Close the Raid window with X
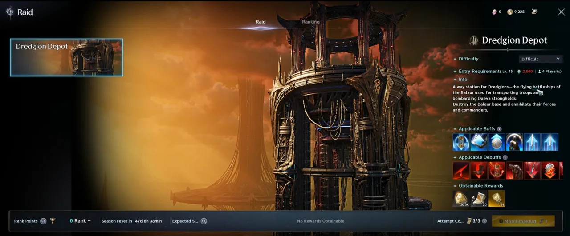Viewport: 570px width, 236px height. coord(561,12)
